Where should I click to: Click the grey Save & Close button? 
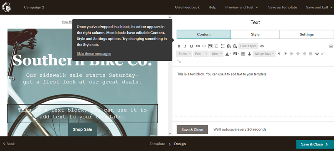click(192, 130)
